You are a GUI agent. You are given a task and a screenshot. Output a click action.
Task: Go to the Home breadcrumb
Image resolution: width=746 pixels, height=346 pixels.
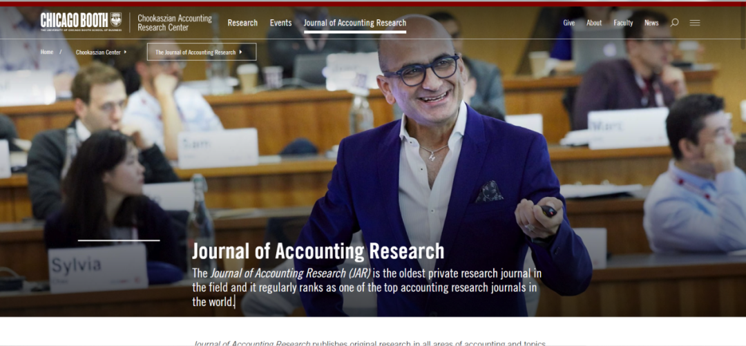[47, 52]
